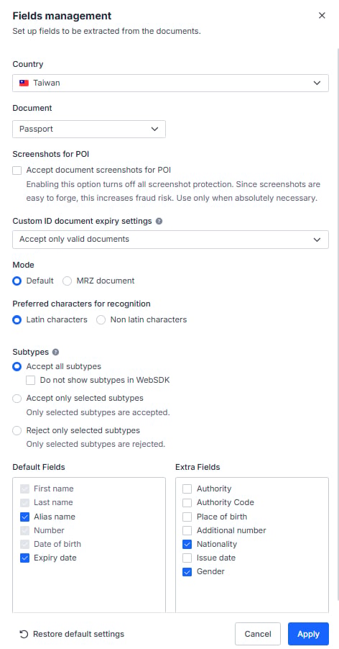Expand the Document type dropdown showing Passport
The image size is (339, 649).
[89, 129]
